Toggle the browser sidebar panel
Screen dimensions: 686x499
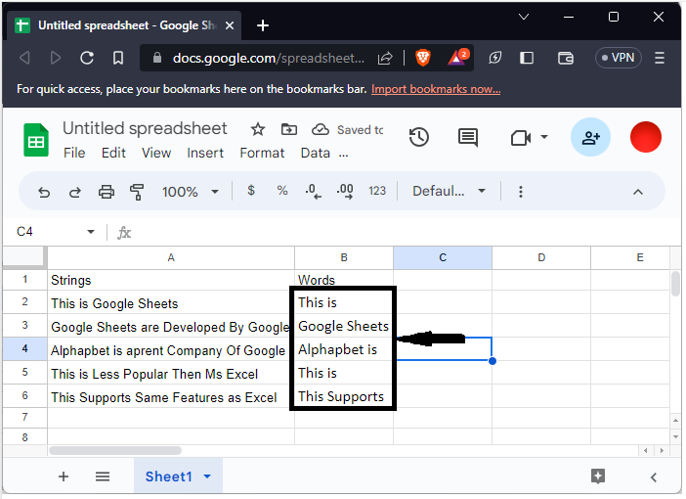pos(528,58)
